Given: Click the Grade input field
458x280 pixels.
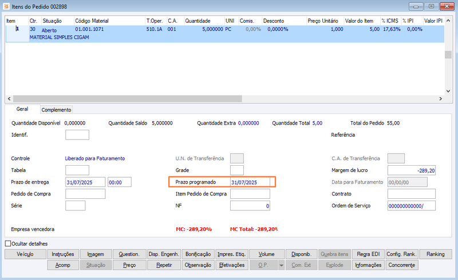Looking at the screenshot, I should pos(237,170).
